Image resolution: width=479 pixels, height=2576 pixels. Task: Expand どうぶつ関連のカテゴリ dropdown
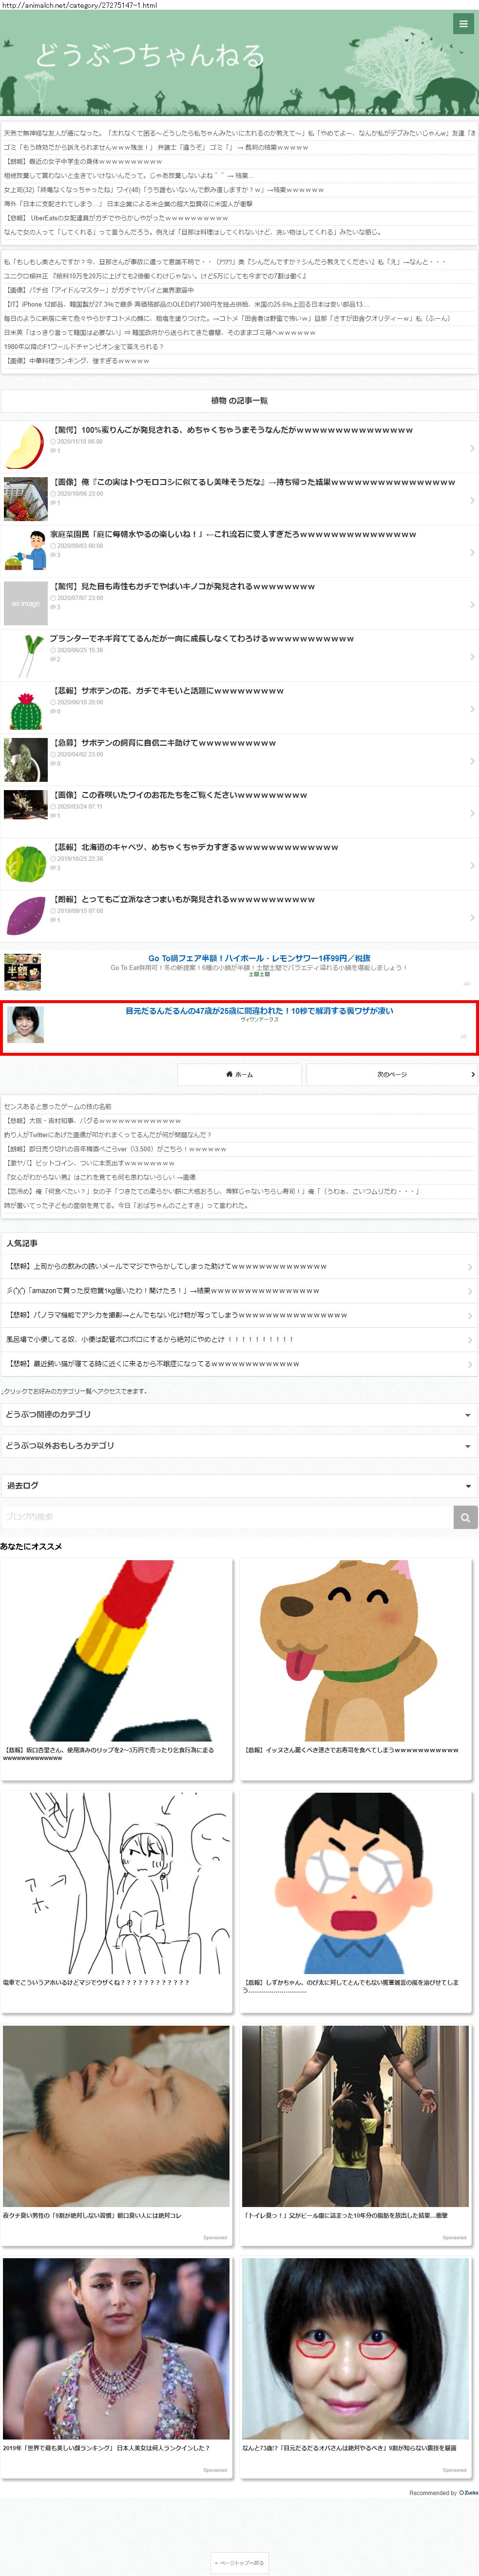click(x=239, y=1414)
